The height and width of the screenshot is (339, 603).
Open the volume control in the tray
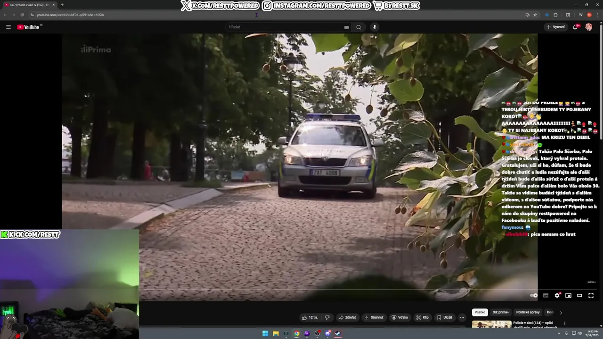click(x=579, y=333)
